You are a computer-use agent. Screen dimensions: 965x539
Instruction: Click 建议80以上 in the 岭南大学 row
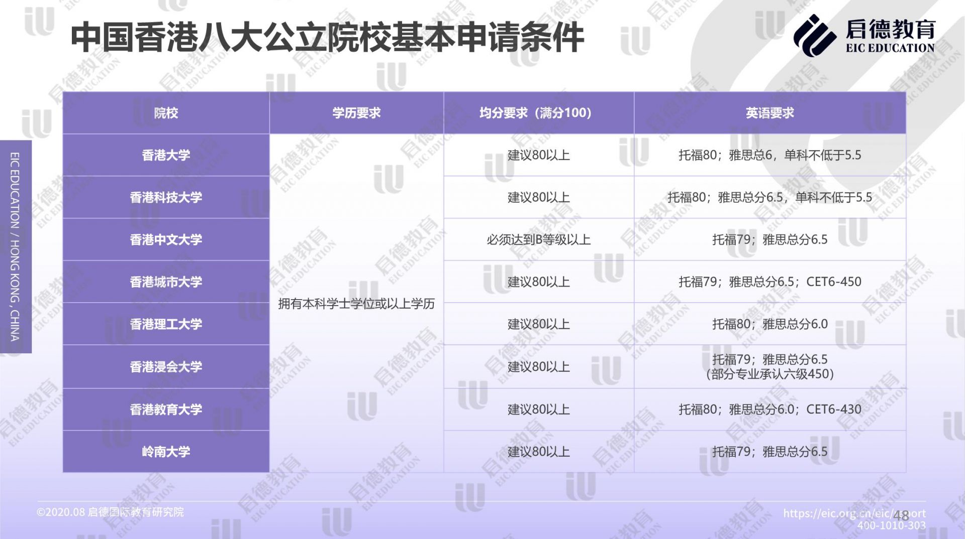tap(539, 451)
